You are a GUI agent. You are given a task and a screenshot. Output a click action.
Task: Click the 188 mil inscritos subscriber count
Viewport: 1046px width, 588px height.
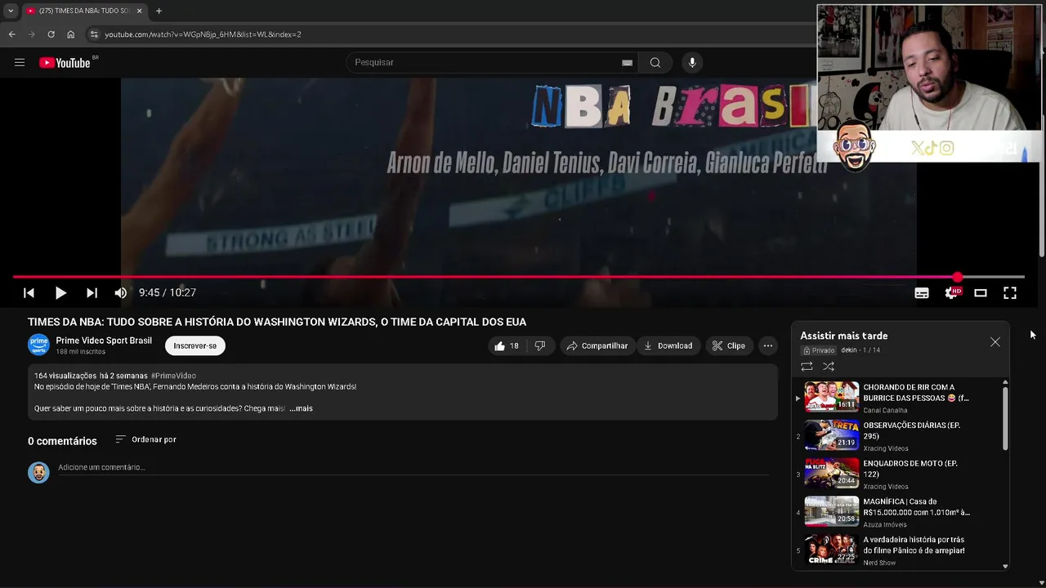pos(80,352)
